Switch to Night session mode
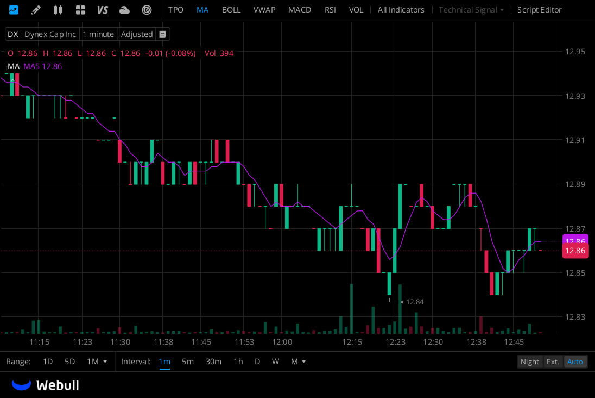The height and width of the screenshot is (398, 595). [529, 362]
